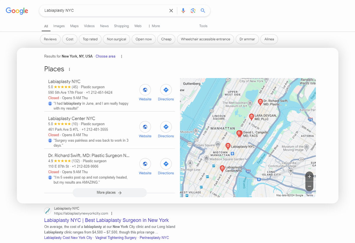Click the Google logo
The image size is (355, 243).
pyautogui.click(x=17, y=11)
